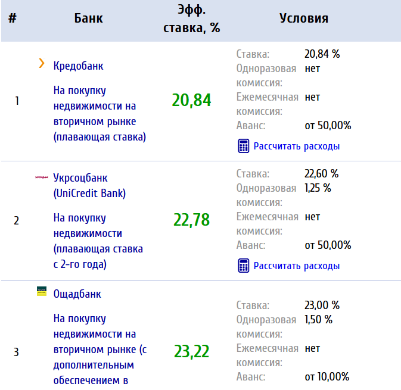Image resolution: width=401 pixels, height=390 pixels.
Task: Click one-time commission value '1,25 %'
Action: pyautogui.click(x=318, y=188)
